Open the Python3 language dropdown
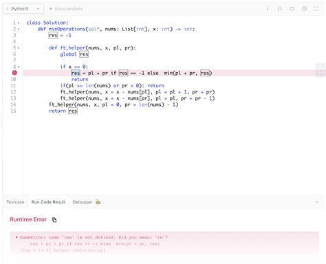The height and width of the screenshot is (264, 326). coord(23,9)
